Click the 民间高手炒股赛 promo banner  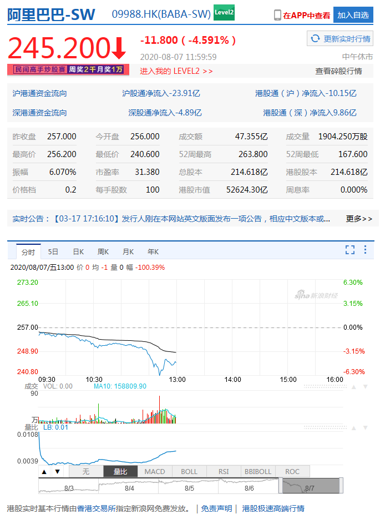pos(68,69)
